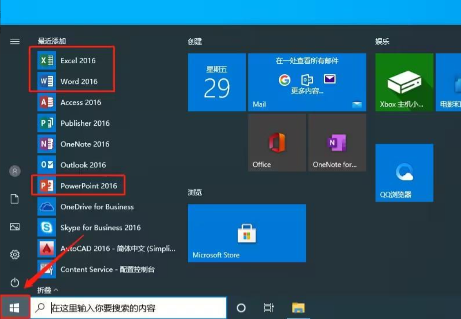The image size is (461, 319).
Task: Click the Windows Start button
Action: click(x=14, y=308)
